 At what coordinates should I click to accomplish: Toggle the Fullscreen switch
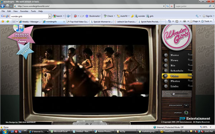[186, 105]
